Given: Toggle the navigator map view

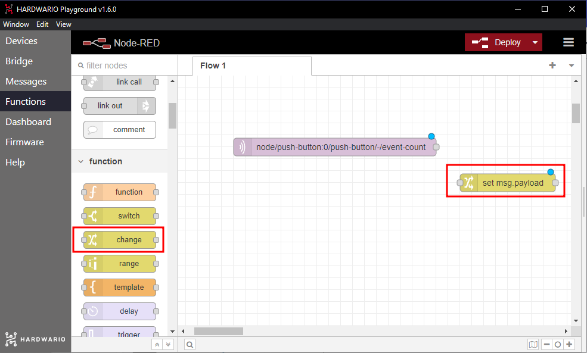Looking at the screenshot, I should pos(533,345).
